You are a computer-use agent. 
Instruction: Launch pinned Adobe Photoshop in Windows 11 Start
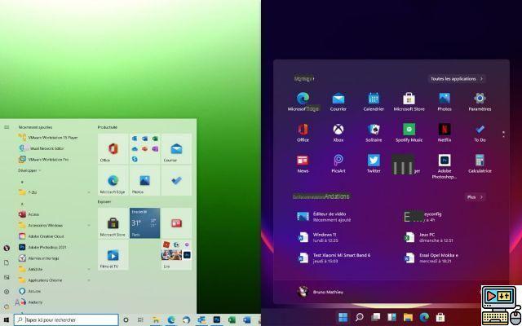445,166
